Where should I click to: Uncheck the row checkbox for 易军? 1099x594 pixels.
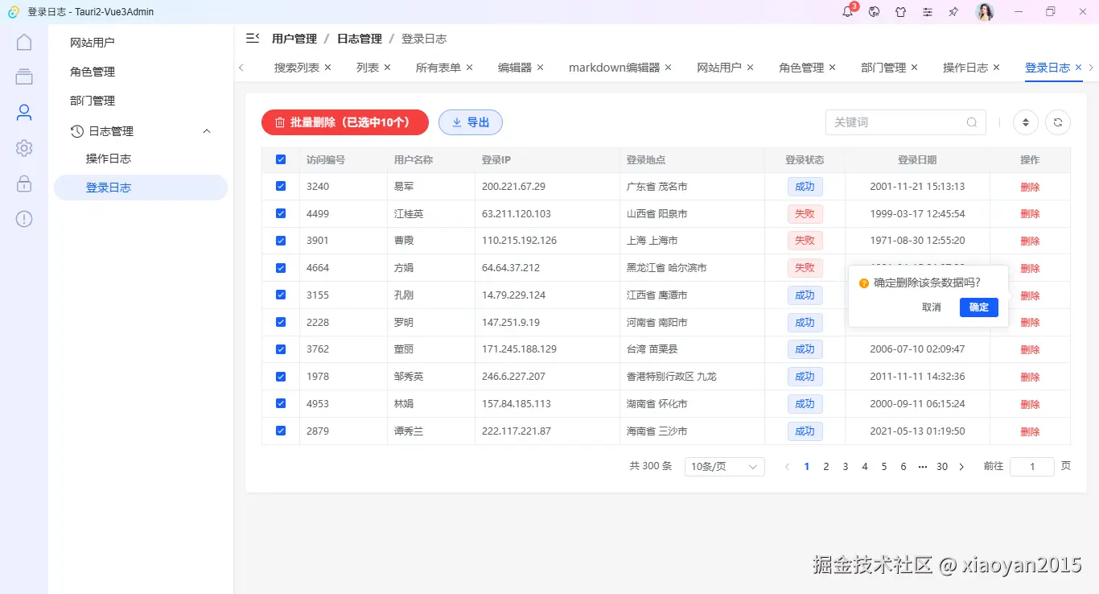[280, 186]
